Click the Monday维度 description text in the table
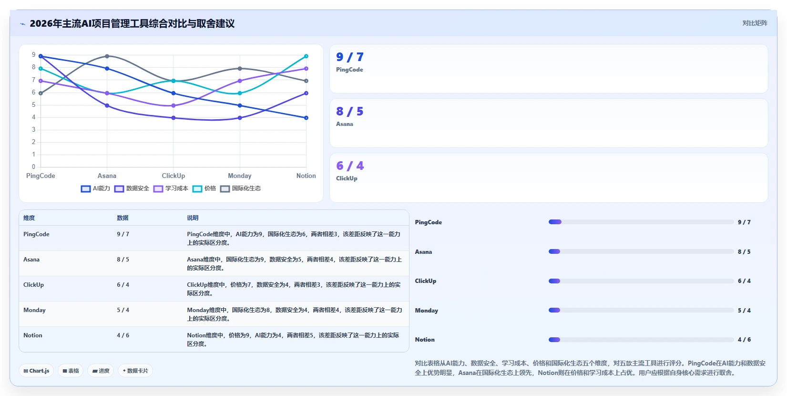This screenshot has height=396, width=787. 295,314
